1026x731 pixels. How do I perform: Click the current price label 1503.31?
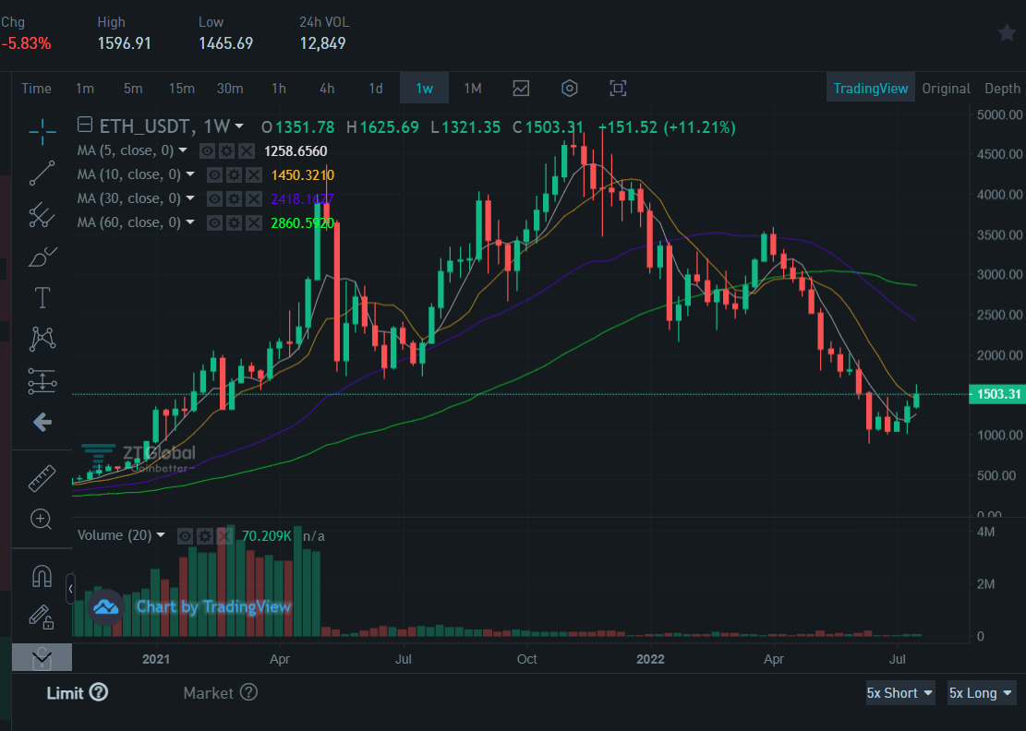tap(996, 394)
